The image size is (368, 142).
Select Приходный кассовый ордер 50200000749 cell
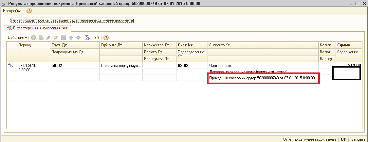point(263,78)
